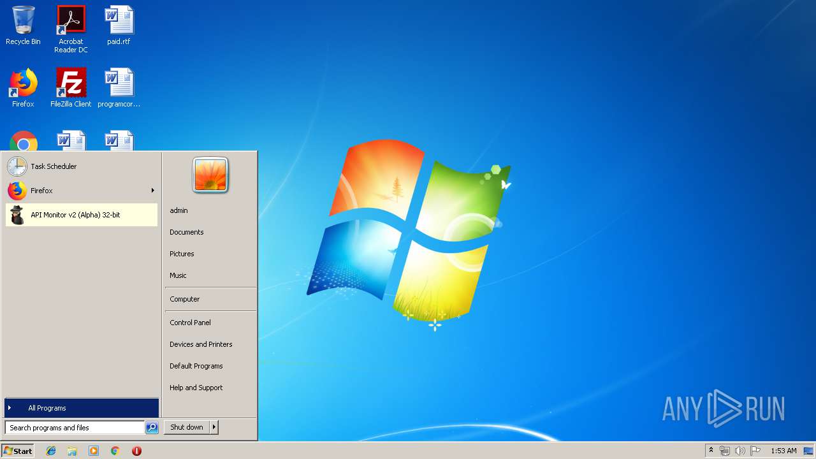Click the Start button
The height and width of the screenshot is (459, 816).
(x=18, y=451)
